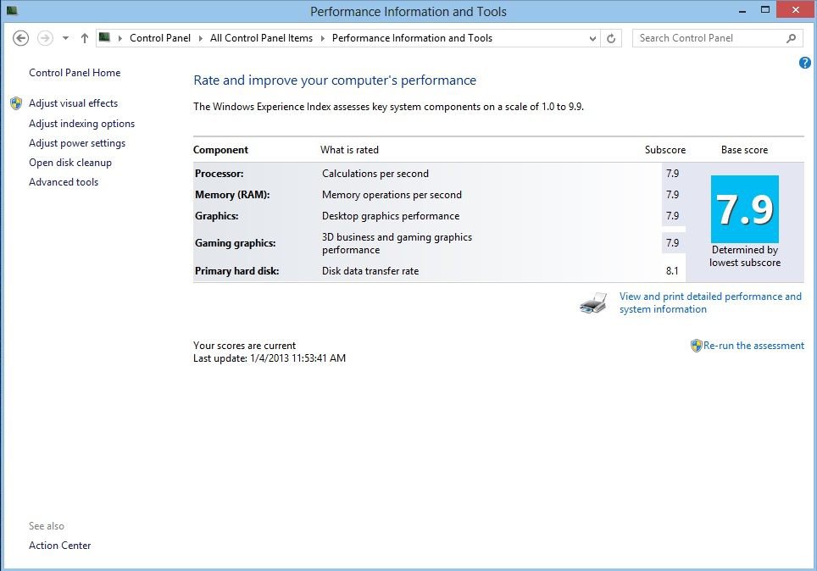817x571 pixels.
Task: Select Control Panel in the breadcrumb
Action: 160,38
